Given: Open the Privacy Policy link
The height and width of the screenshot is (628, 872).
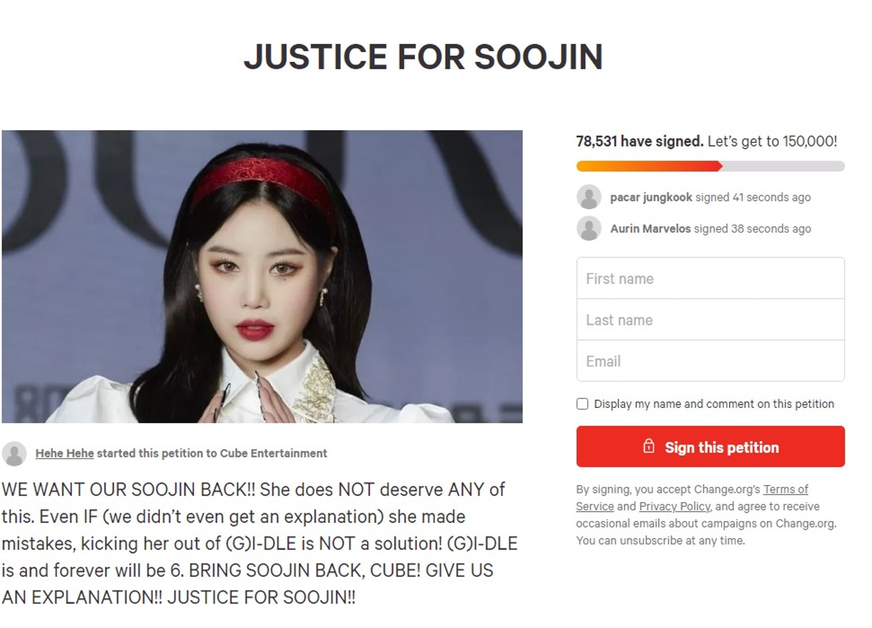Looking at the screenshot, I should (x=674, y=506).
